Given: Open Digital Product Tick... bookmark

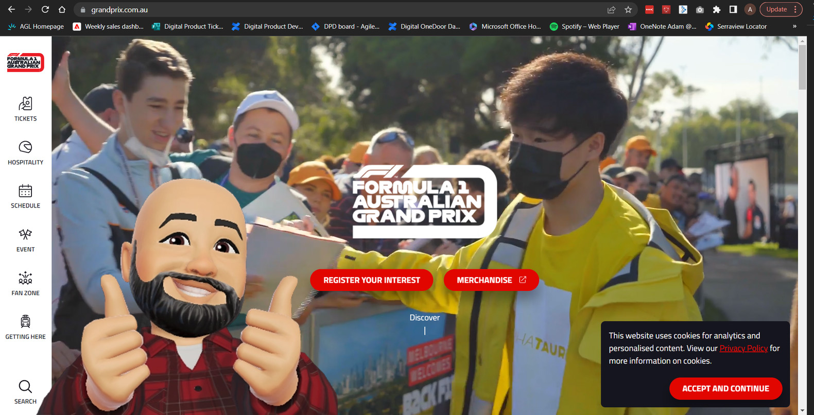Looking at the screenshot, I should [x=188, y=26].
